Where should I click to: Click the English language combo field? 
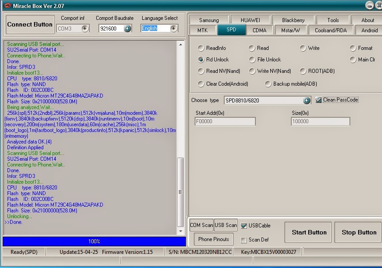point(159,28)
